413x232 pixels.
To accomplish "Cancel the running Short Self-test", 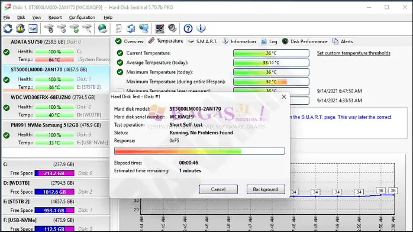I will [218, 189].
